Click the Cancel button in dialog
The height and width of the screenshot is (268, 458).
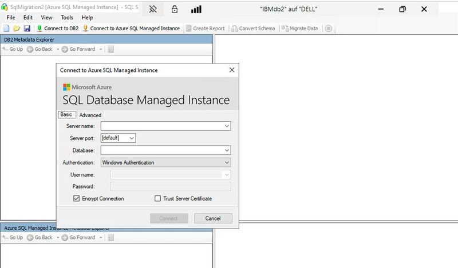[x=213, y=218]
